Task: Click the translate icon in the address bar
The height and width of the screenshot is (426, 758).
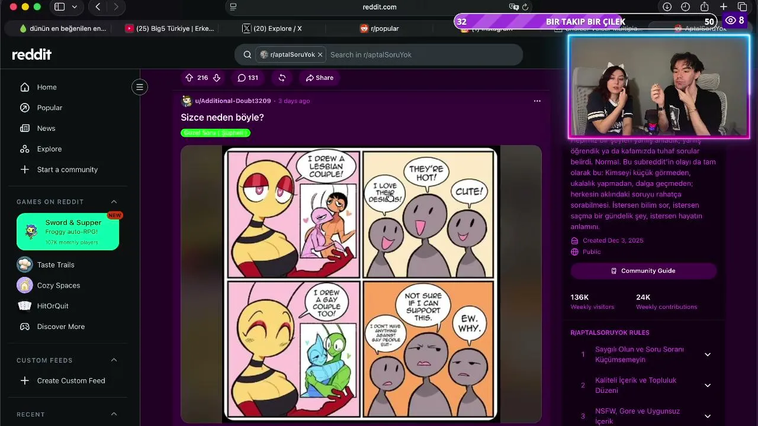Action: coord(513,7)
